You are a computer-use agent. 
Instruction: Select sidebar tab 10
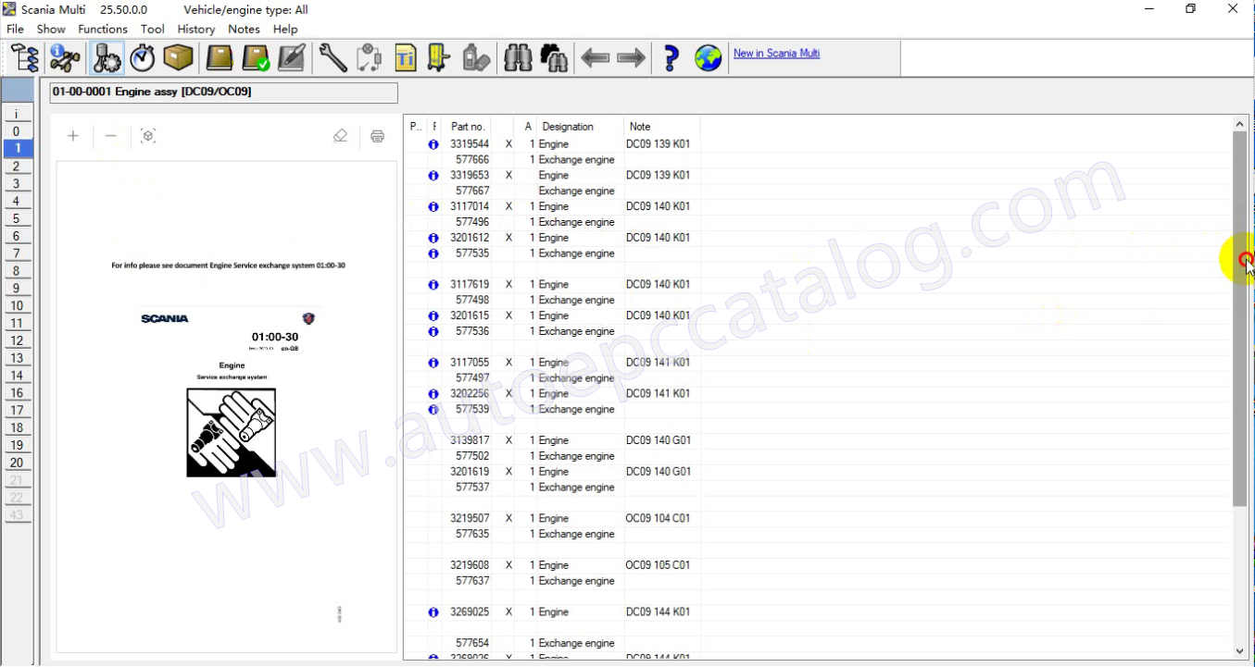(x=17, y=306)
